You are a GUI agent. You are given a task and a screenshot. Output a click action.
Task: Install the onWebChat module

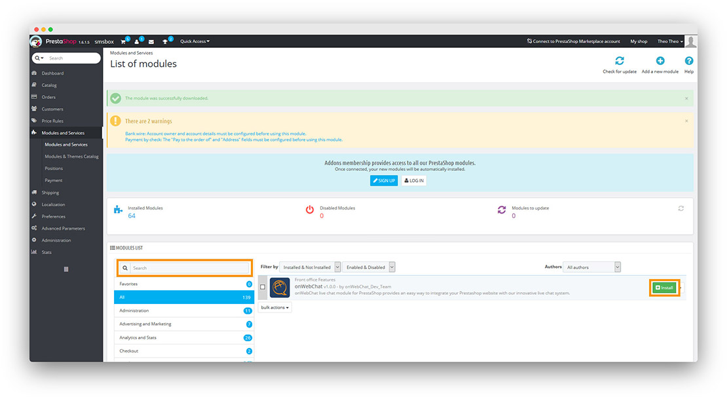click(x=664, y=287)
